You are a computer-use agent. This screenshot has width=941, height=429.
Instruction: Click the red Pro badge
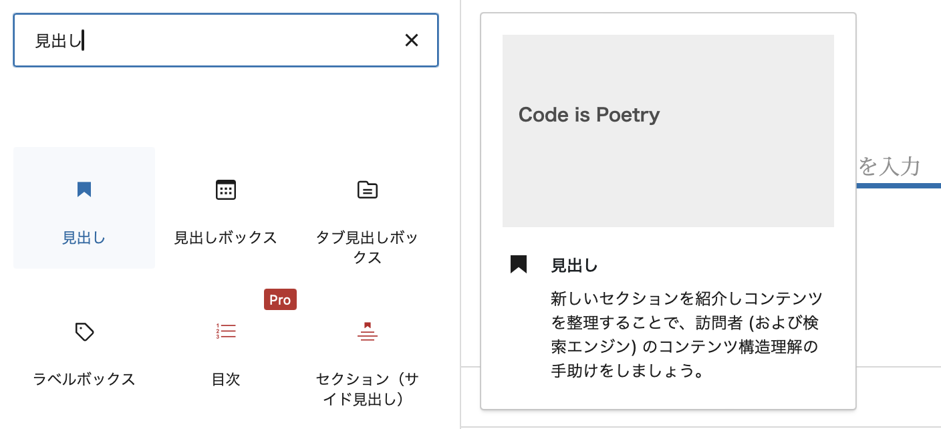(x=280, y=300)
